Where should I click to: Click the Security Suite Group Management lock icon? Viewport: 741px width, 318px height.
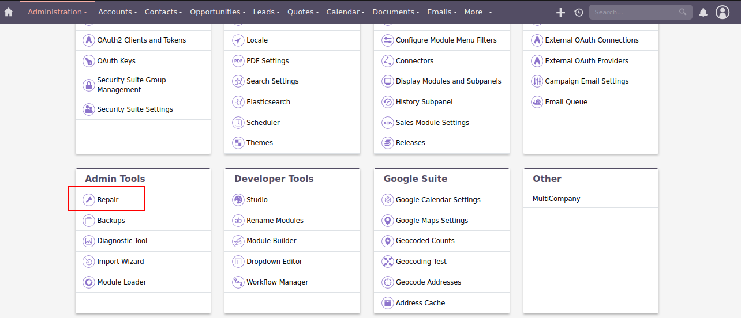88,85
